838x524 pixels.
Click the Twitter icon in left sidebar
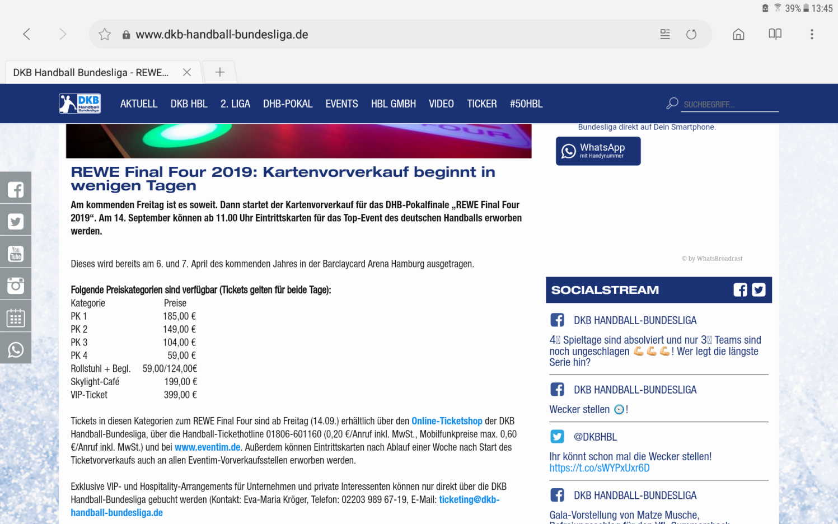coord(16,222)
